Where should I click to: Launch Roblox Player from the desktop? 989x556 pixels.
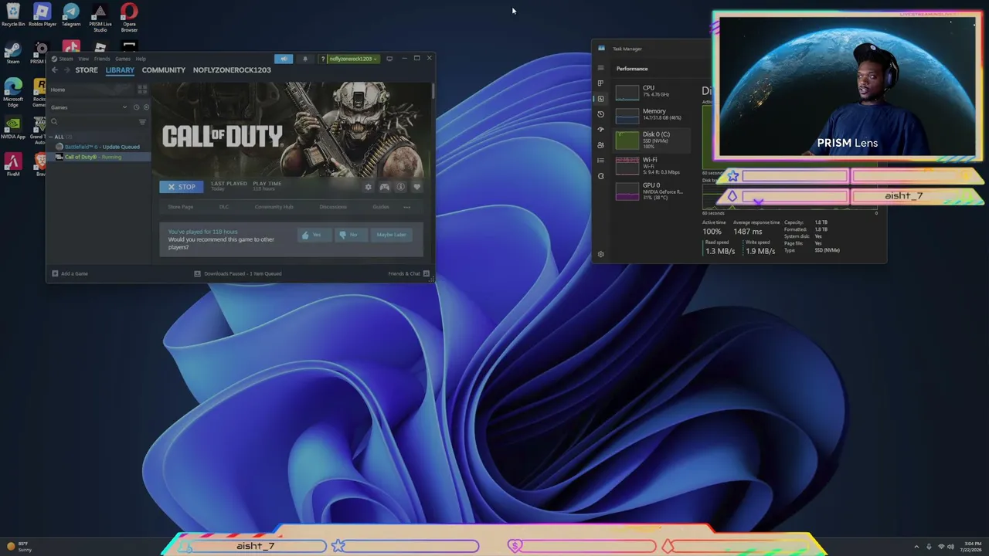click(42, 15)
